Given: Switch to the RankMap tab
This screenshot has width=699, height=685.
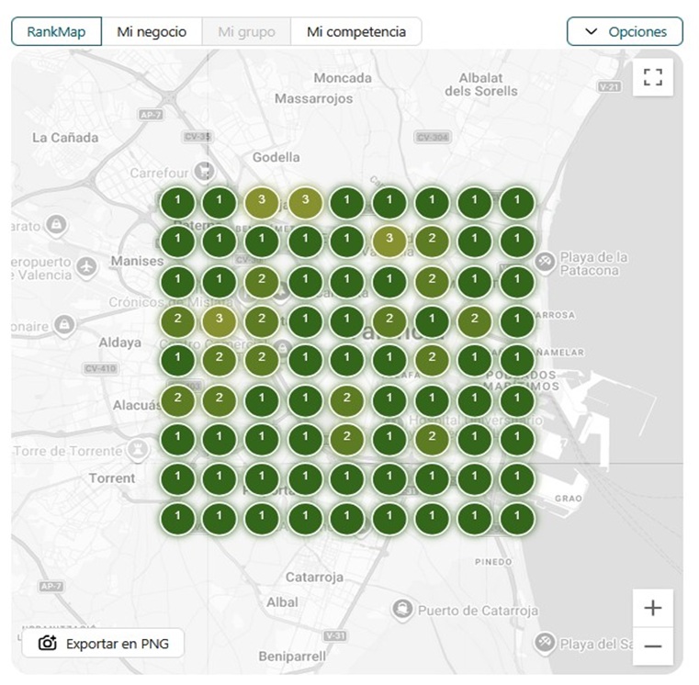Looking at the screenshot, I should pyautogui.click(x=57, y=31).
